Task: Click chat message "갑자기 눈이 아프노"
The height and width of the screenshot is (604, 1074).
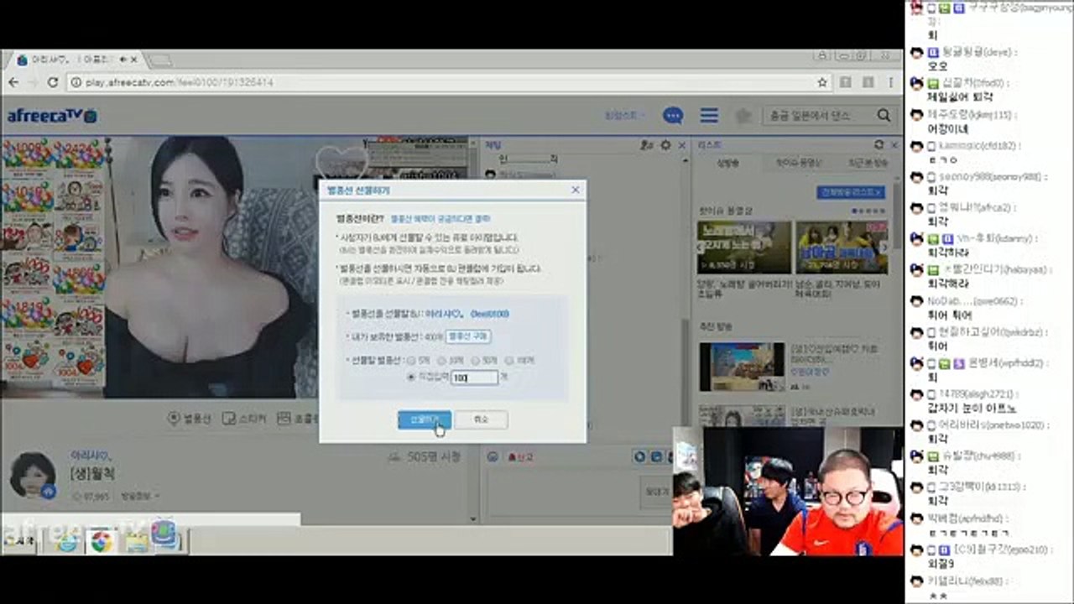Action: (x=972, y=408)
